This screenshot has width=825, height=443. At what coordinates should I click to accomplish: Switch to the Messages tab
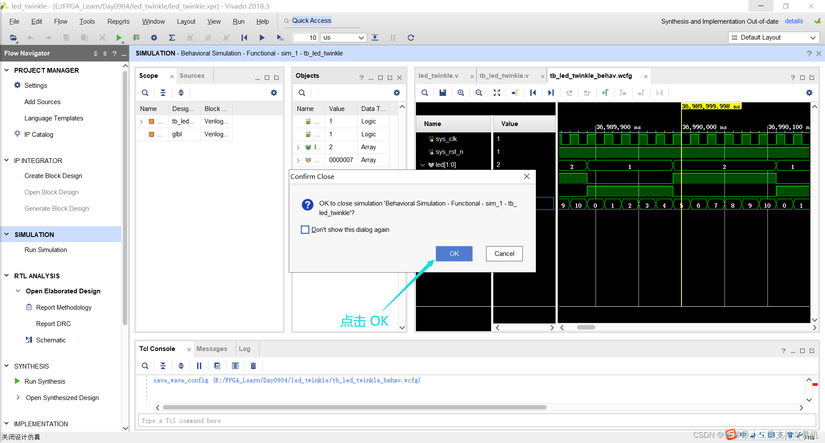tap(211, 349)
